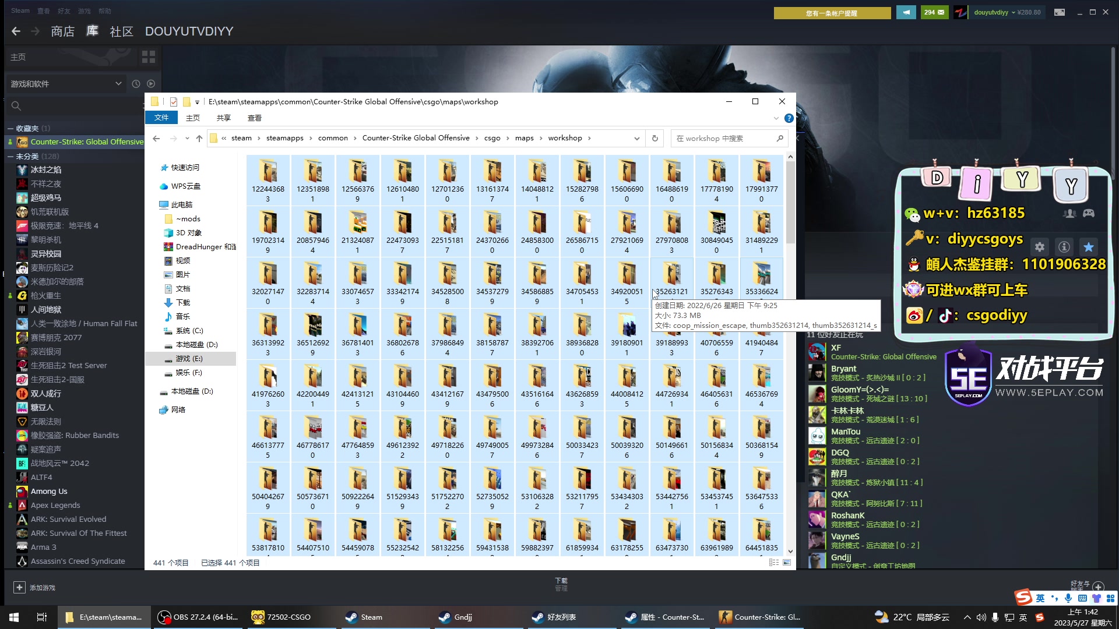Click the quick access properties icon
Image resolution: width=1119 pixels, height=629 pixels.
tap(173, 102)
